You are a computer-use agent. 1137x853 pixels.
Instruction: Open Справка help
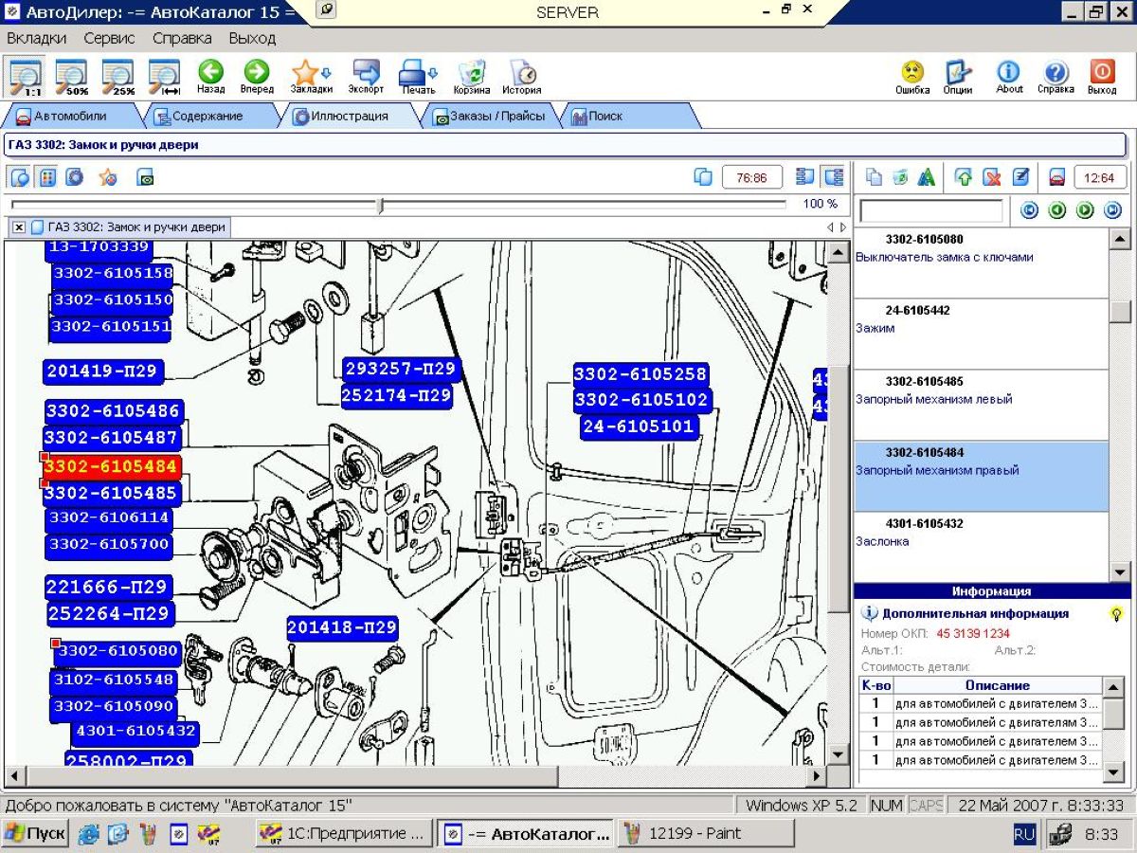tap(1056, 77)
